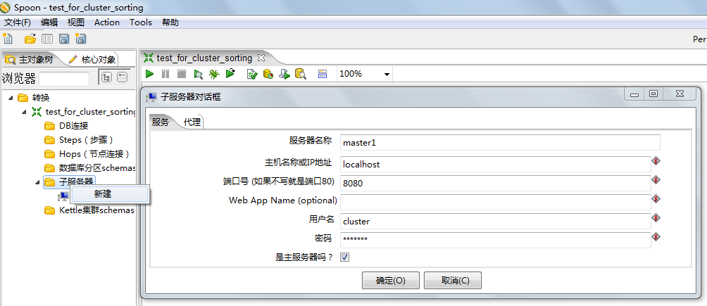Select the 服务 tab in dialog
This screenshot has height=306, width=707.
tap(161, 122)
